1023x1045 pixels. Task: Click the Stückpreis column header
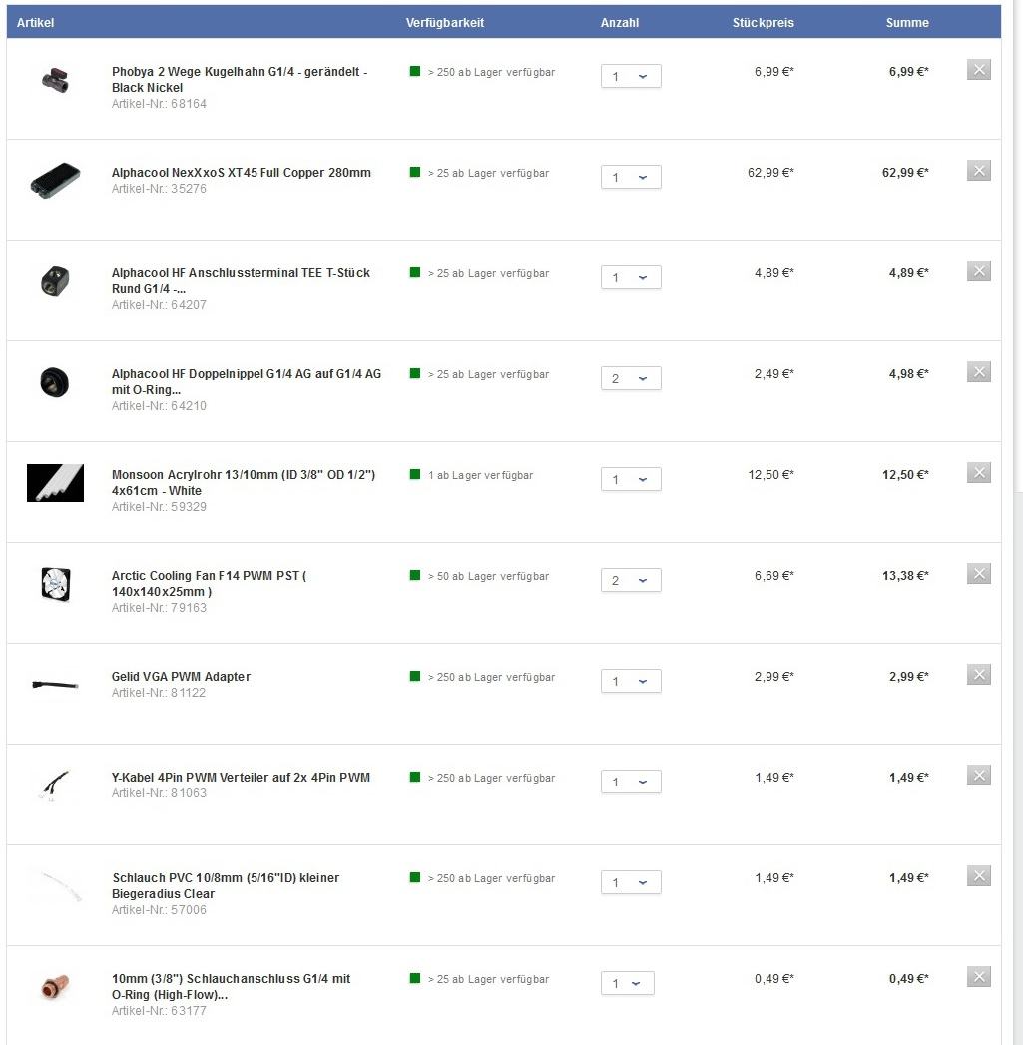(x=763, y=22)
